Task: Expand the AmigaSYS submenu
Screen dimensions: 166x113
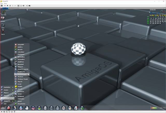Action: [7, 101]
